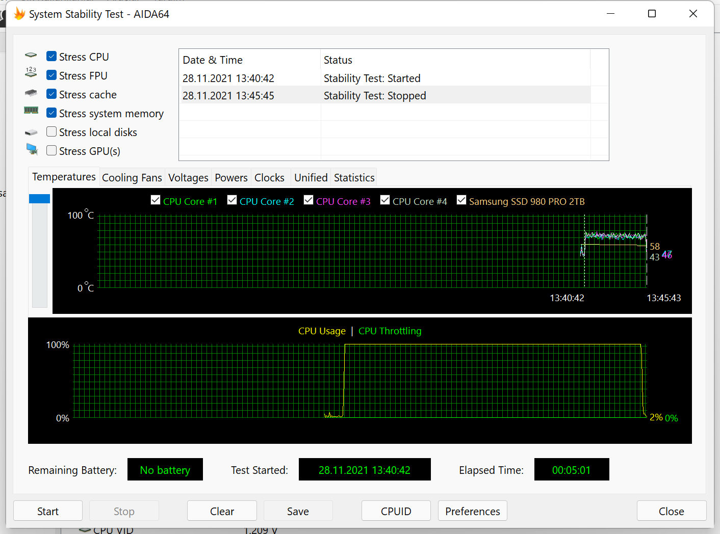Switch to the Clocks tab
Image resolution: width=720 pixels, height=534 pixels.
point(269,178)
